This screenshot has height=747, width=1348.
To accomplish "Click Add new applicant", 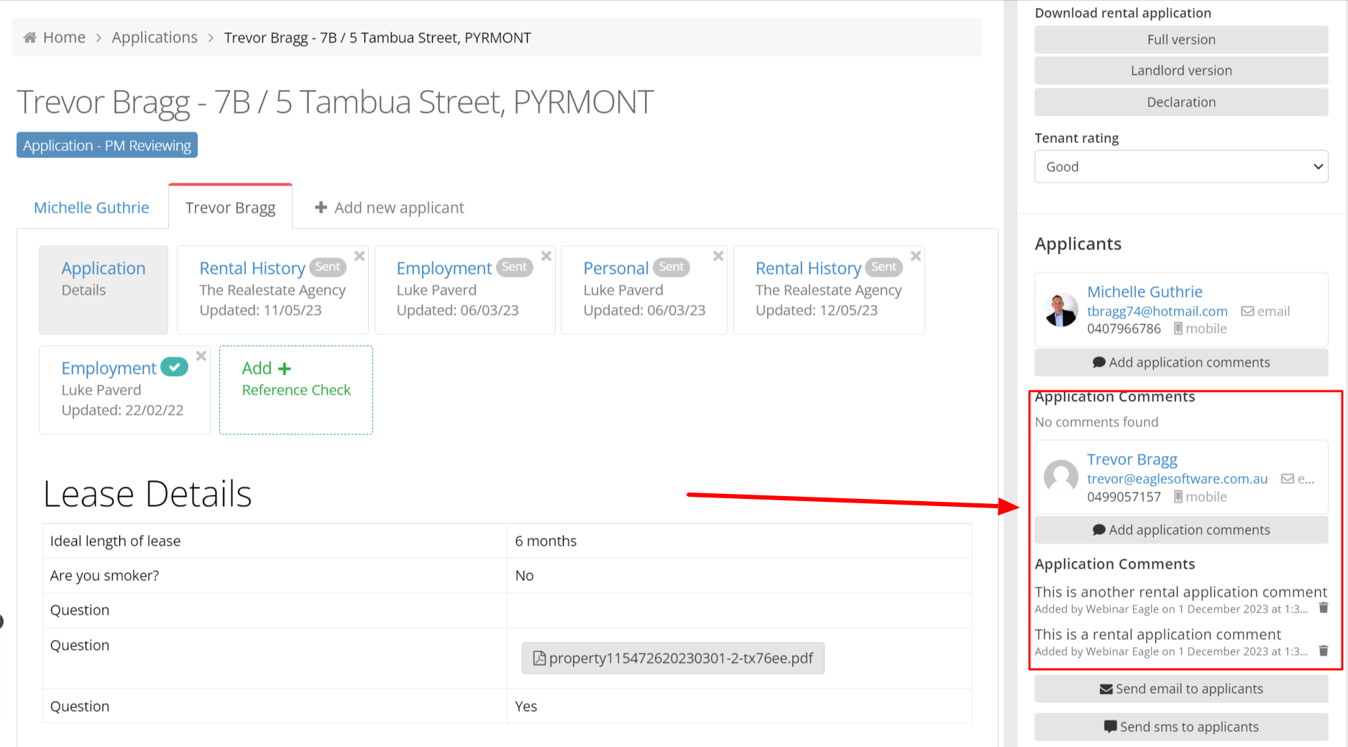I will click(x=390, y=208).
